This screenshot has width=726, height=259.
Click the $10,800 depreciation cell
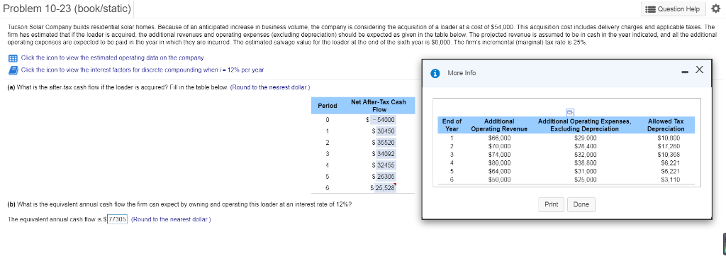tap(669, 138)
